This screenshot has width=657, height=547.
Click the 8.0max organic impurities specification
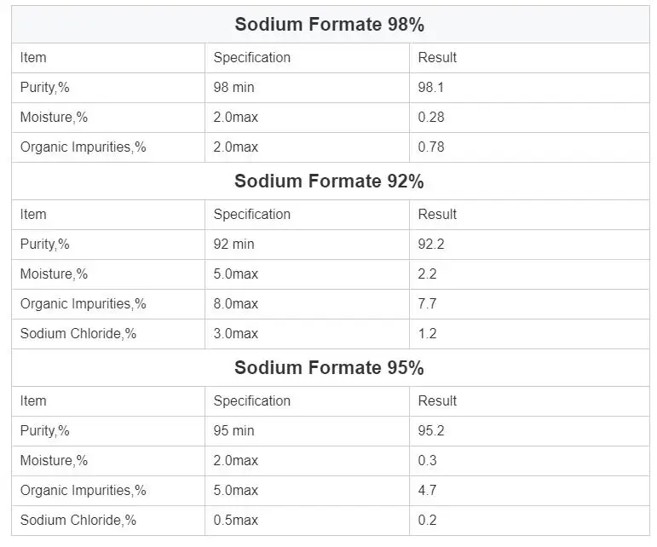click(235, 304)
